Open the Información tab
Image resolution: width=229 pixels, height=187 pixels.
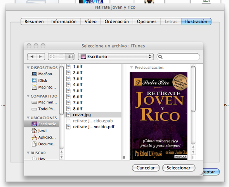click(64, 21)
